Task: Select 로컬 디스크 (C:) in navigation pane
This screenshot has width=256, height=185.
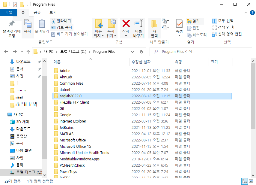Action: click(21, 172)
